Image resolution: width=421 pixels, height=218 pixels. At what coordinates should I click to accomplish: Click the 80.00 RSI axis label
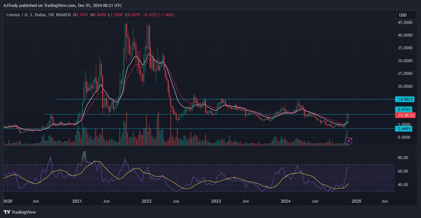click(x=403, y=158)
